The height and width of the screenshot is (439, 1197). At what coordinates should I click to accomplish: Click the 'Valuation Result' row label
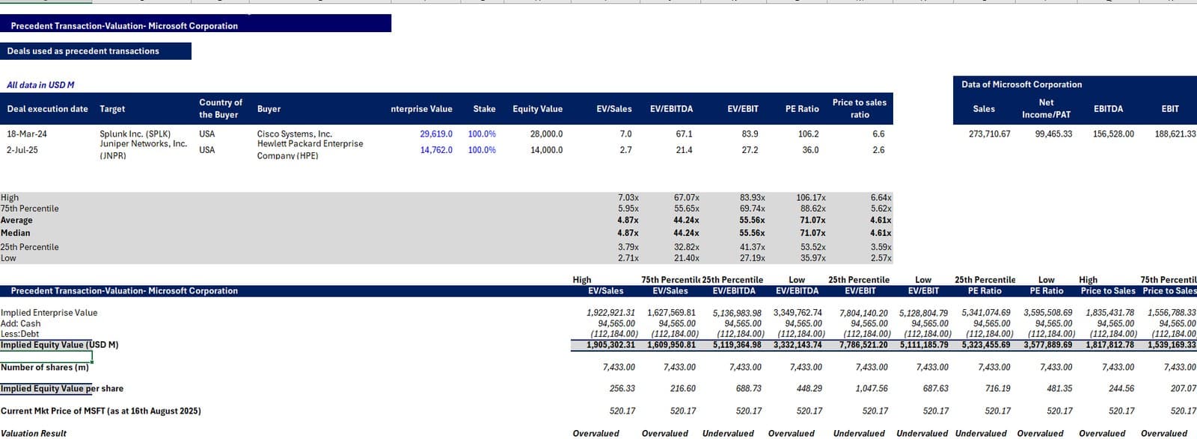(33, 433)
